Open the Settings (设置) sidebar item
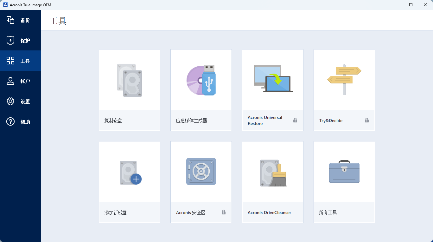 click(21, 101)
